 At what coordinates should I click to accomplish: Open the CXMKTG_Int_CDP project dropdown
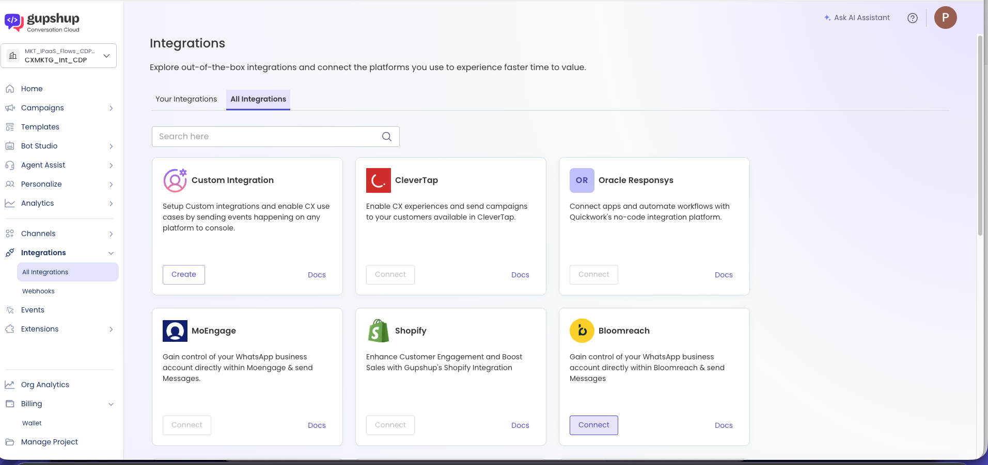58,56
